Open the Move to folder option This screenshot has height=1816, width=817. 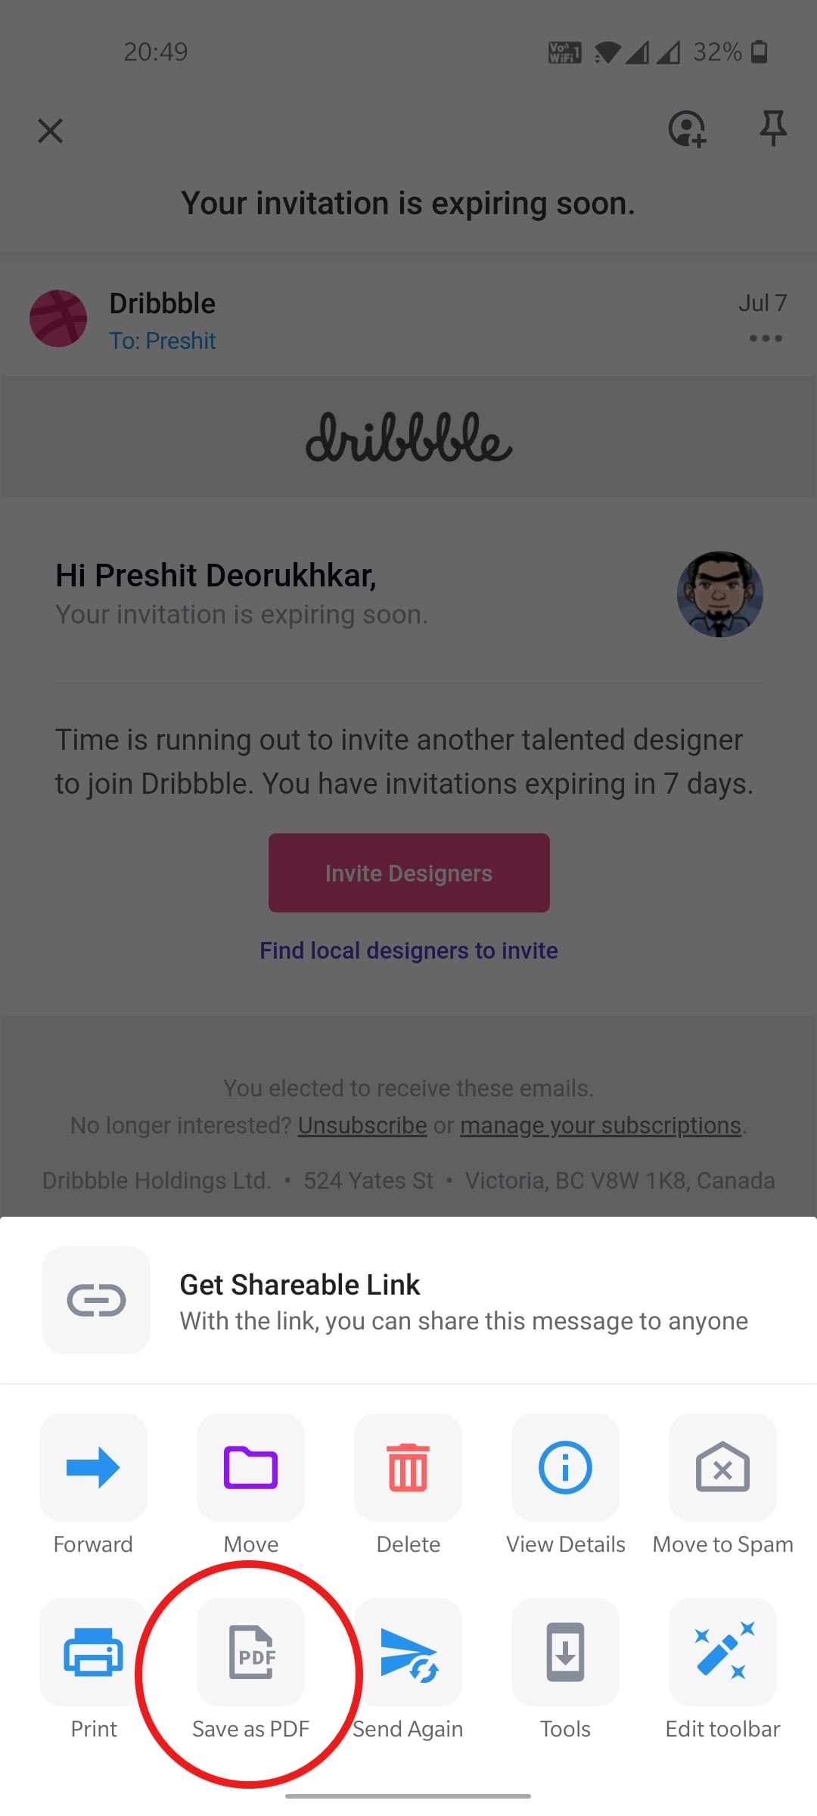click(250, 1467)
